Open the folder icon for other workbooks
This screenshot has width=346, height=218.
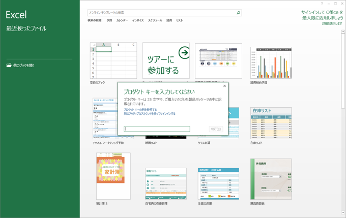click(x=9, y=65)
